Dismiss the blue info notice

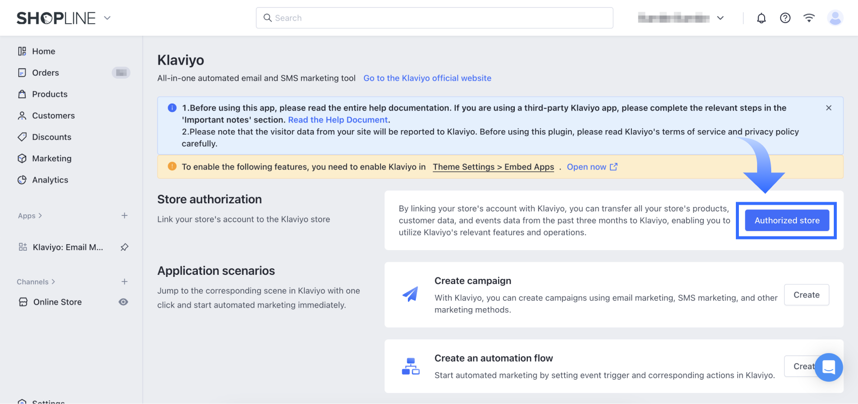pyautogui.click(x=828, y=108)
